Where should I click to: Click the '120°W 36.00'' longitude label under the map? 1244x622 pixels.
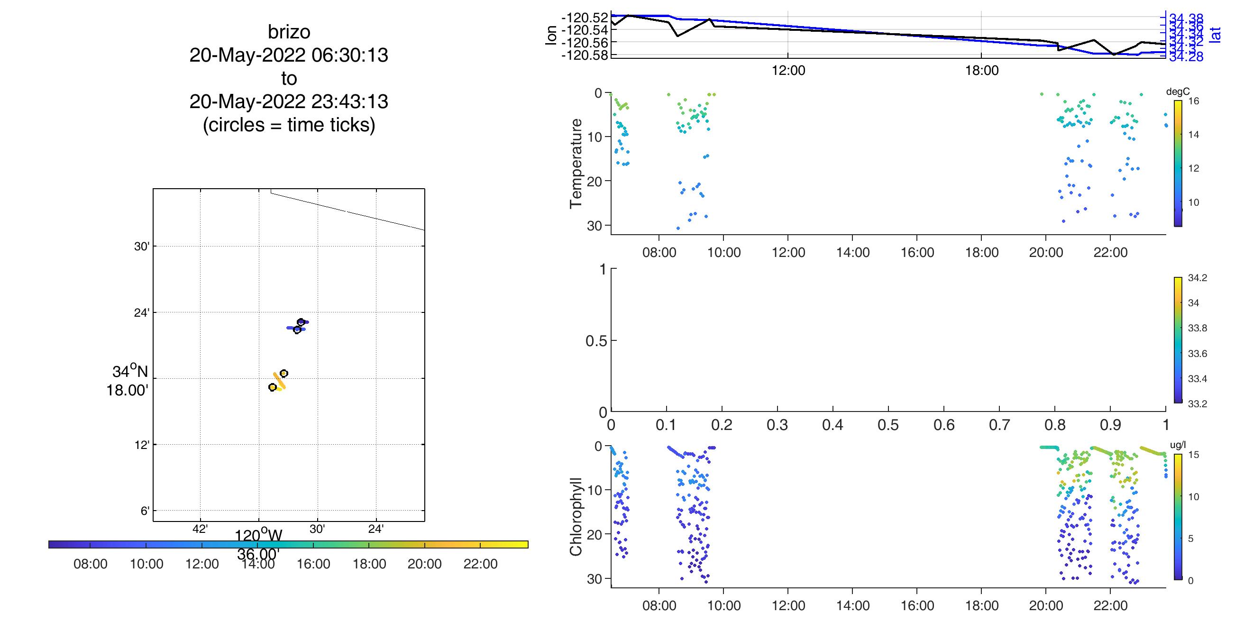[x=258, y=545]
